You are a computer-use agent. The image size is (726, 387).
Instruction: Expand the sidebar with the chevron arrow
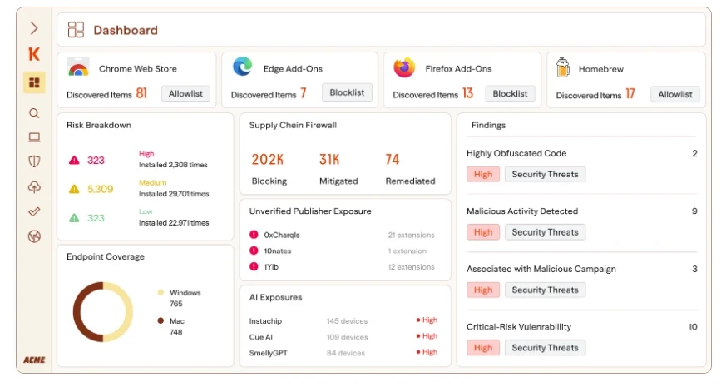click(x=34, y=28)
